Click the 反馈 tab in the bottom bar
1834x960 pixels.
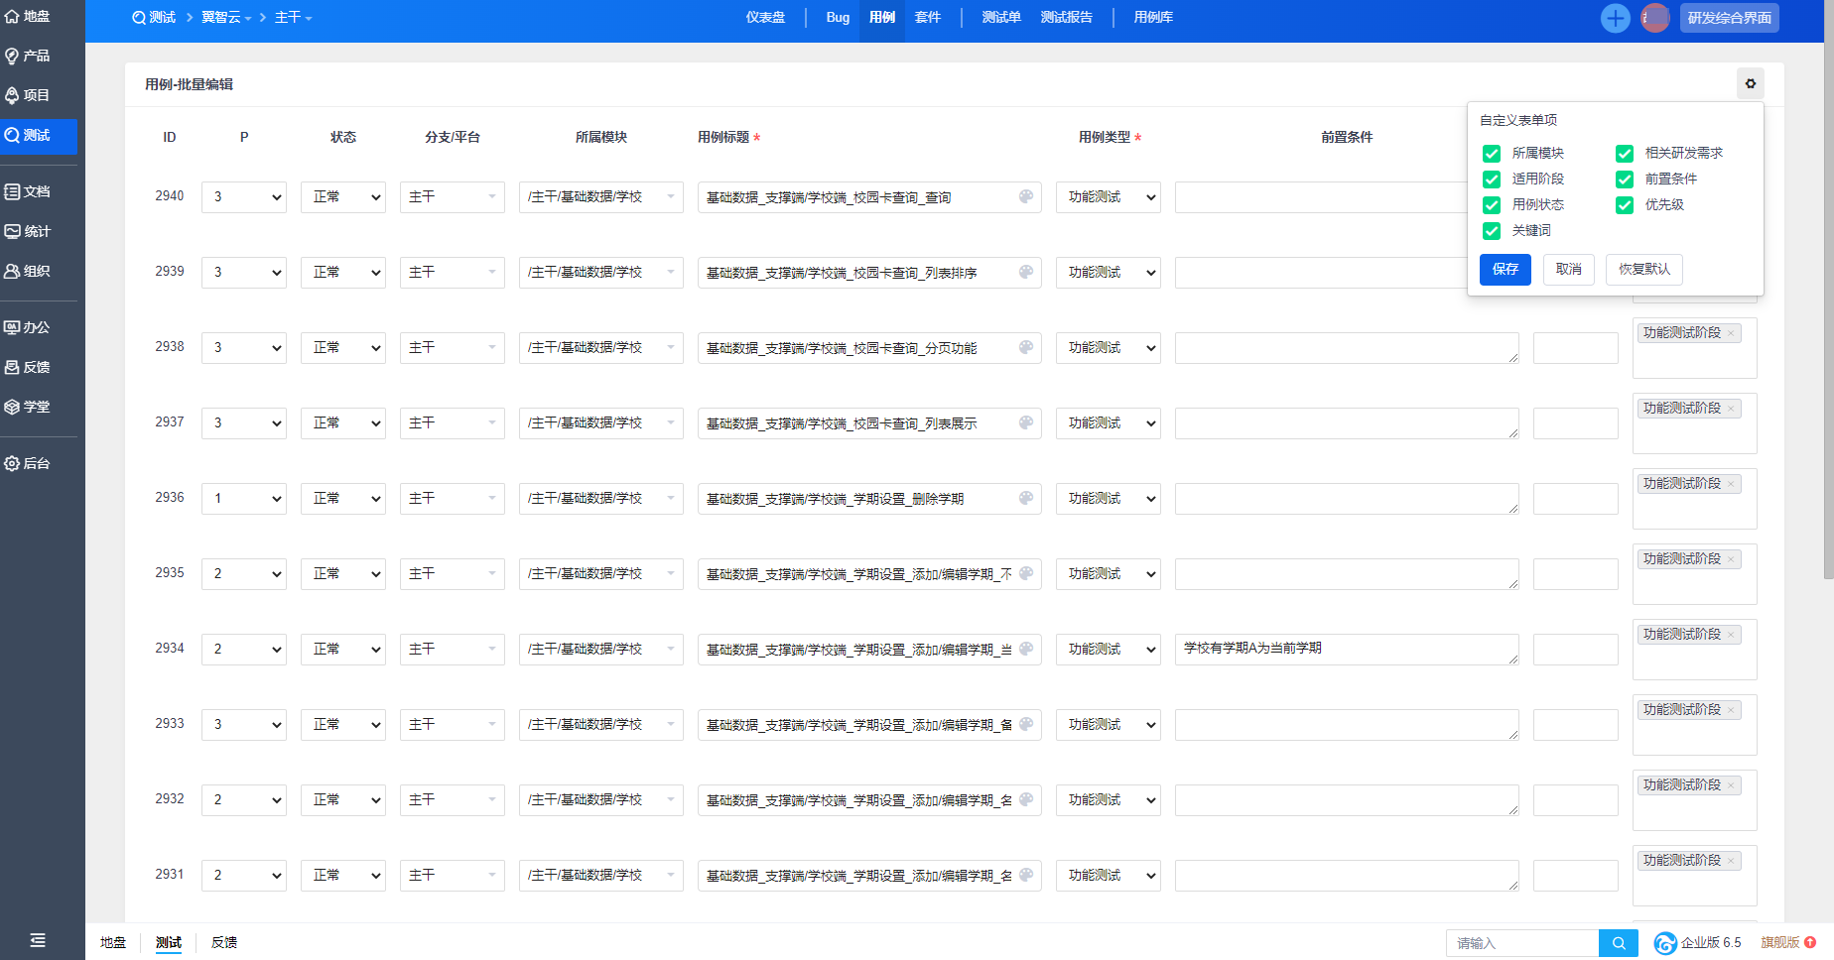224,942
